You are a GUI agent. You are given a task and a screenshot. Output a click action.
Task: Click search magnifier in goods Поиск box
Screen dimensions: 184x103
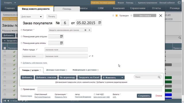point(159,77)
